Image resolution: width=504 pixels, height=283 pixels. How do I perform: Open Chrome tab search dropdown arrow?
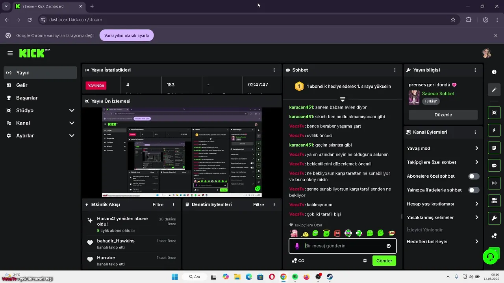6,6
